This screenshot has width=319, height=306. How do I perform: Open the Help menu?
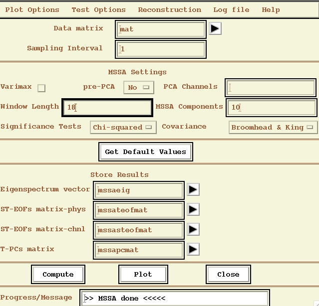271,9
